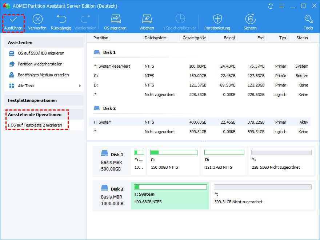Click the Ausführen checkmark icon

pos(13,19)
